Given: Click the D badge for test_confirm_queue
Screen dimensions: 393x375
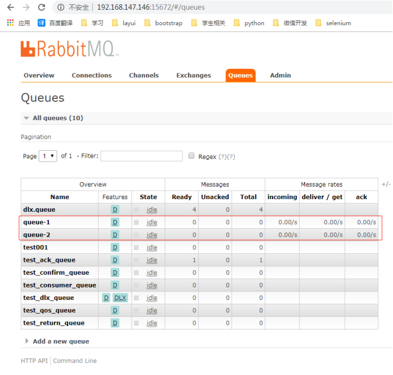Looking at the screenshot, I should tap(115, 273).
